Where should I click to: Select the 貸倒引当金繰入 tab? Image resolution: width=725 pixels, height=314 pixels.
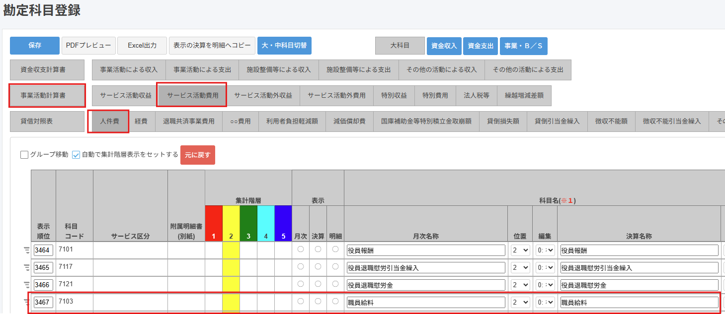[557, 122]
